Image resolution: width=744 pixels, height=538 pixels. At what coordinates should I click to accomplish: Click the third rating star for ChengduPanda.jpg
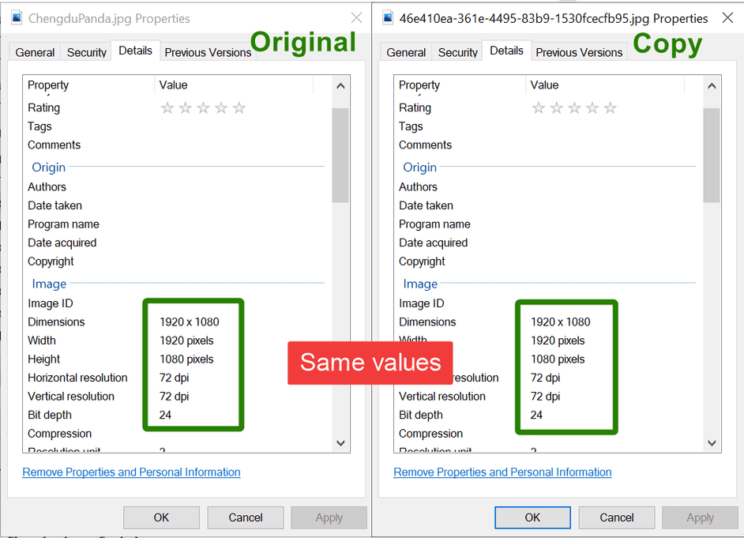tap(204, 107)
